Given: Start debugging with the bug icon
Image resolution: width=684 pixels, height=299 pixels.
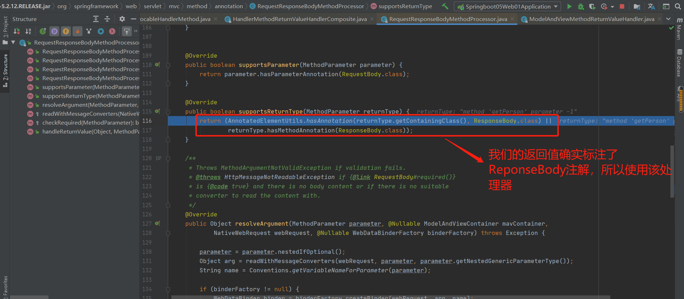Looking at the screenshot, I should coord(581,6).
